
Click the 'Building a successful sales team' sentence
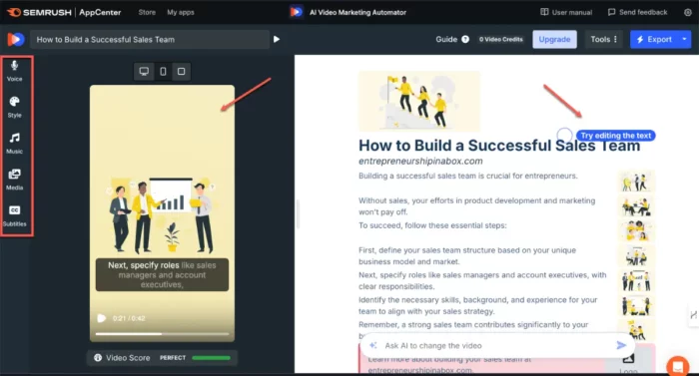tap(468, 176)
